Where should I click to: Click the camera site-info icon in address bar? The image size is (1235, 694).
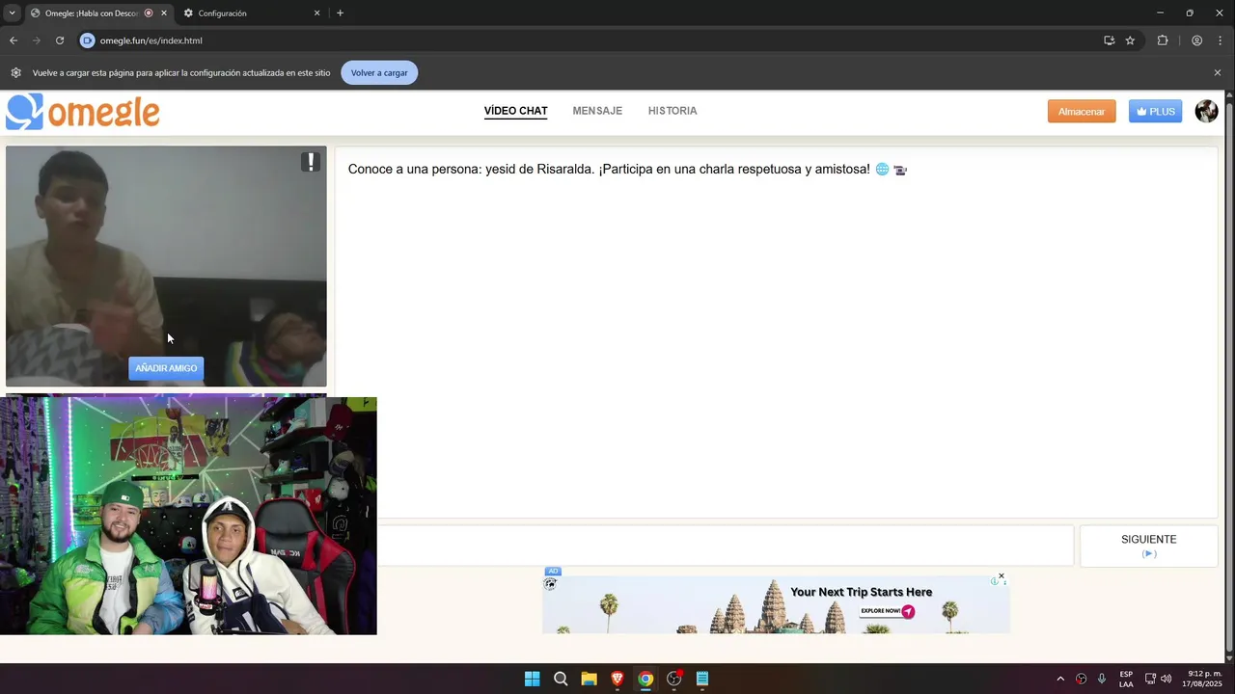pos(87,40)
